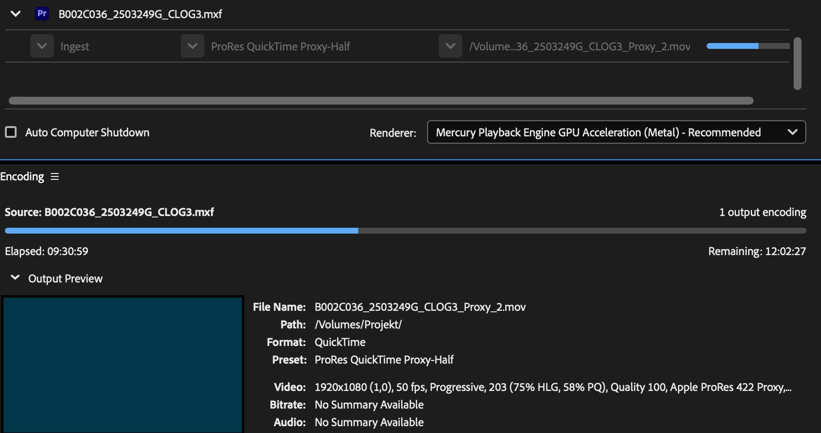Select the Encoding panel tab
This screenshot has width=821, height=433.
(22, 176)
